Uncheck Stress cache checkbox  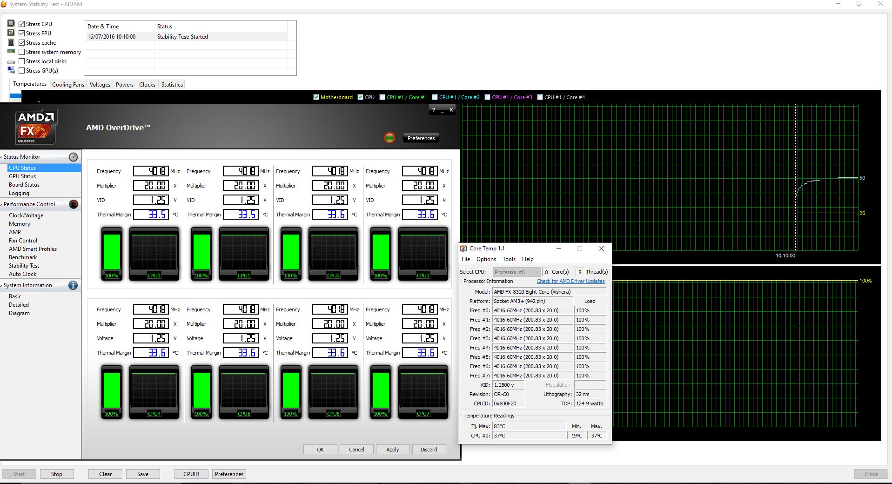tap(21, 42)
